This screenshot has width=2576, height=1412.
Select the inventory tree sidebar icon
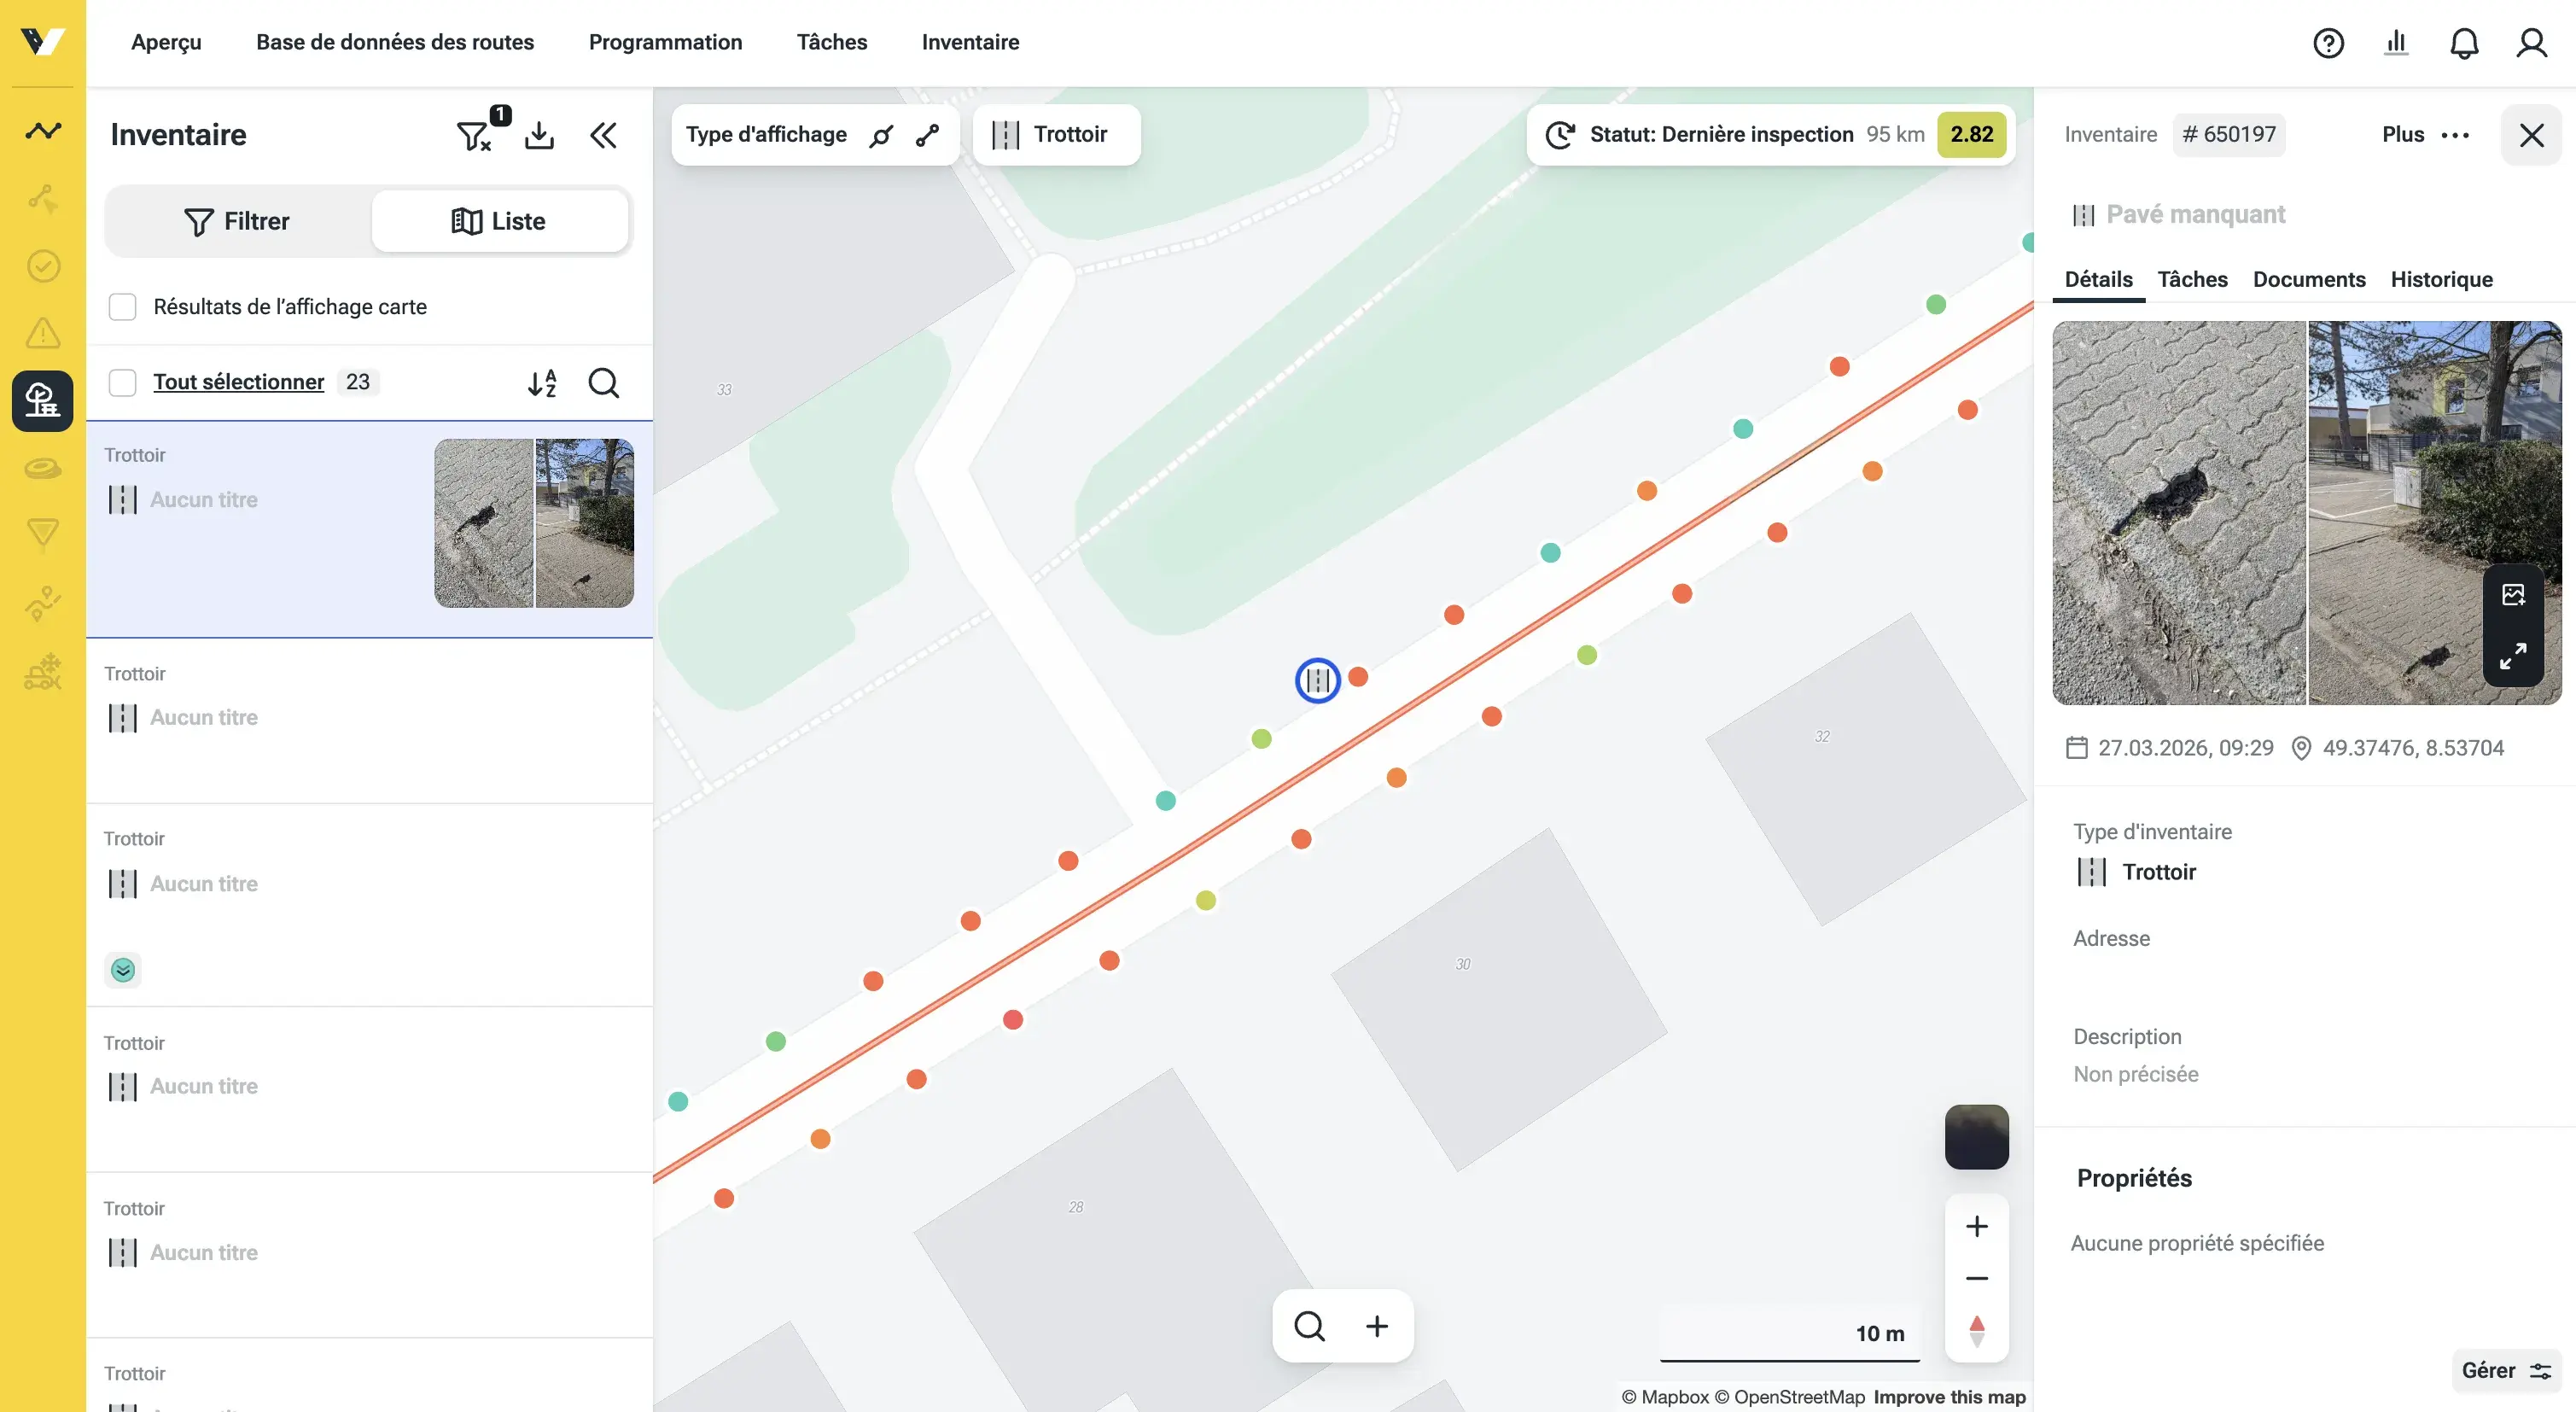point(42,401)
